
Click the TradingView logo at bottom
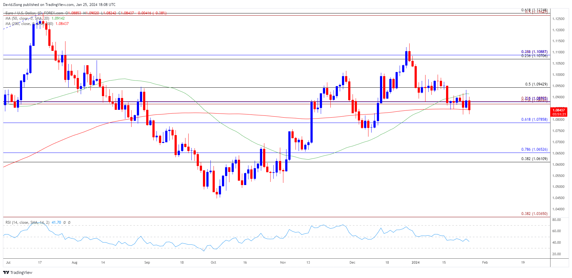pyautogui.click(x=18, y=272)
